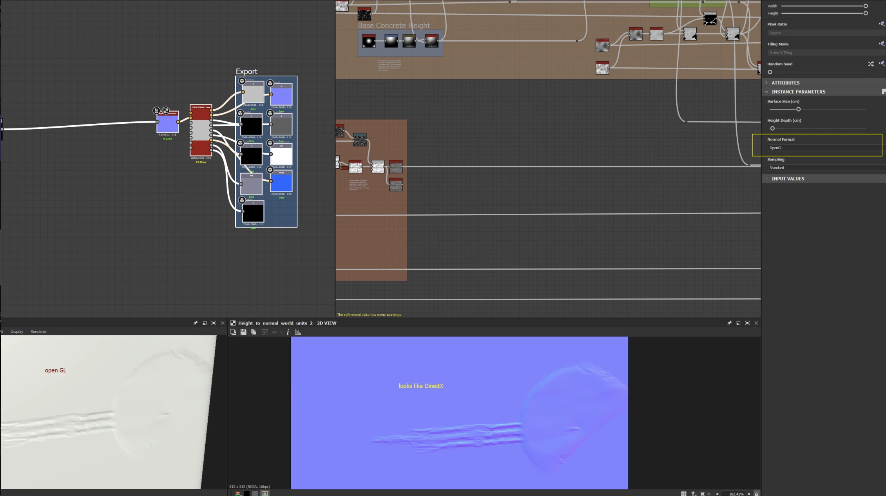Click the copy to clipboard icon in 2D view
The width and height of the screenshot is (886, 496).
(x=254, y=332)
